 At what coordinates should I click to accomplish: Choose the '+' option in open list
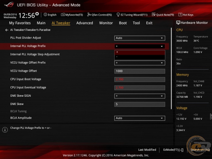(140, 52)
